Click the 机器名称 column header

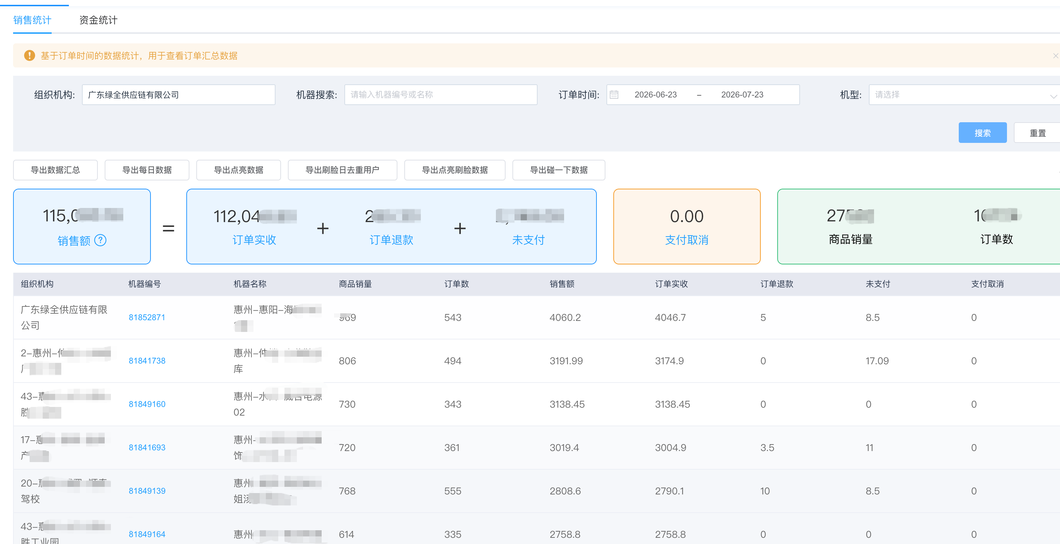click(250, 284)
